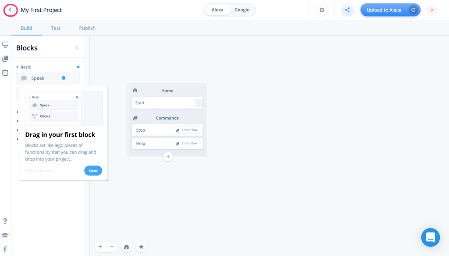This screenshot has width=449, height=256.
Task: Return canvas to home position
Action: pos(126,247)
